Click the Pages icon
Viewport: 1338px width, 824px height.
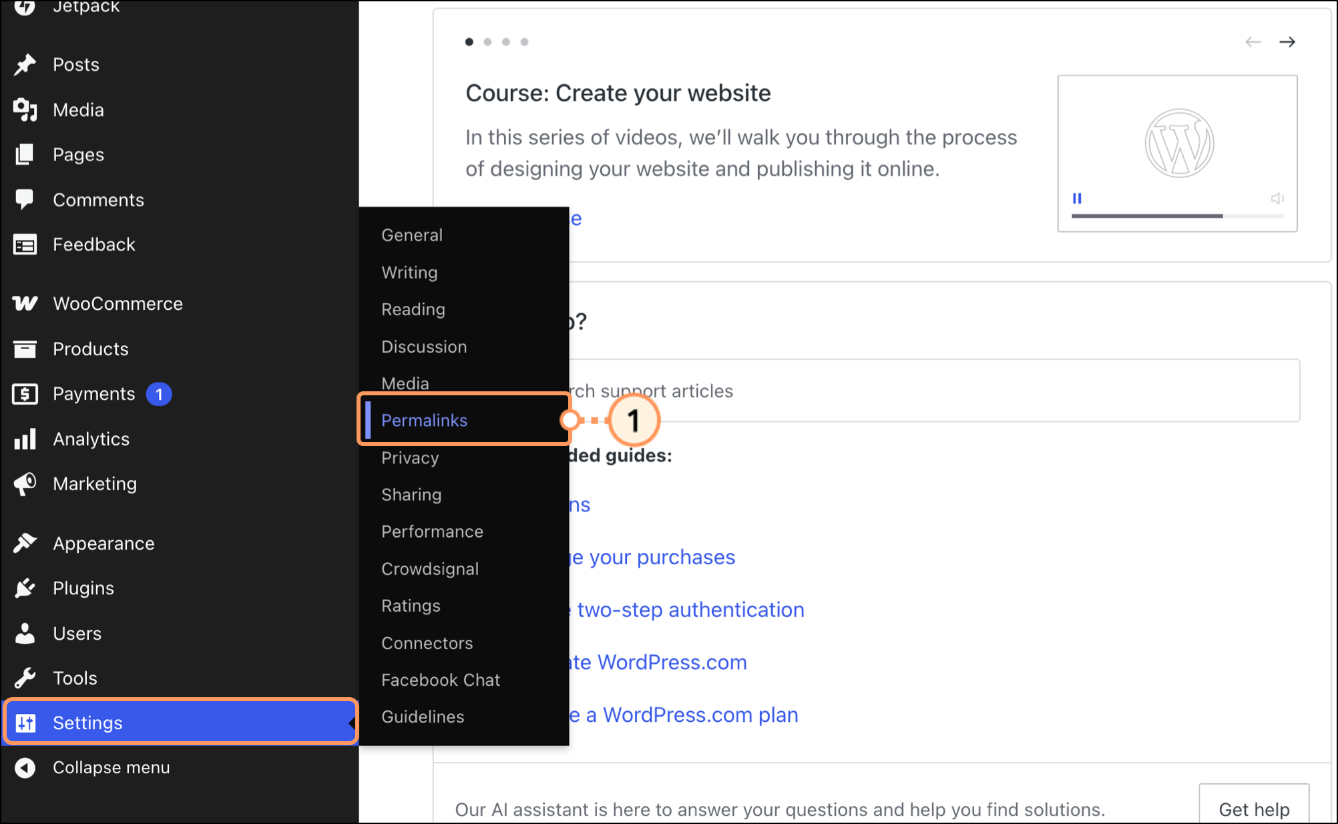click(x=25, y=154)
